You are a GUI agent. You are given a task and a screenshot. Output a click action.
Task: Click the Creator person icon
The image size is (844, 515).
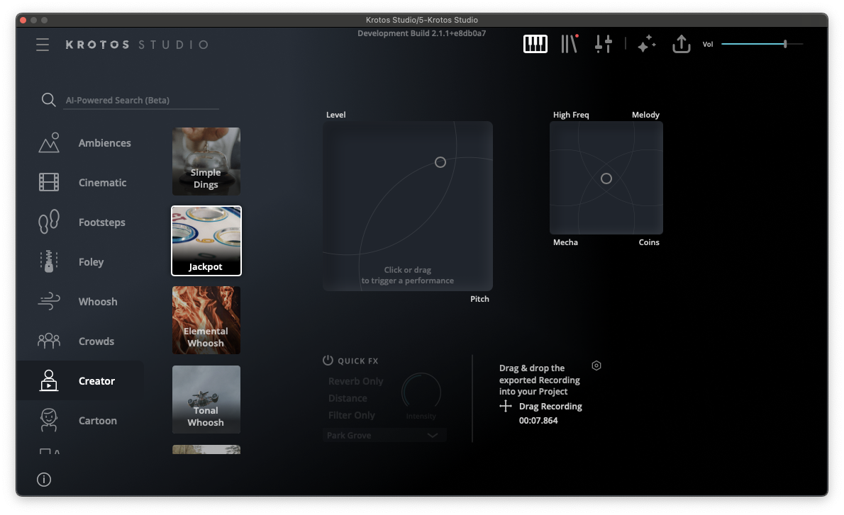[49, 380]
